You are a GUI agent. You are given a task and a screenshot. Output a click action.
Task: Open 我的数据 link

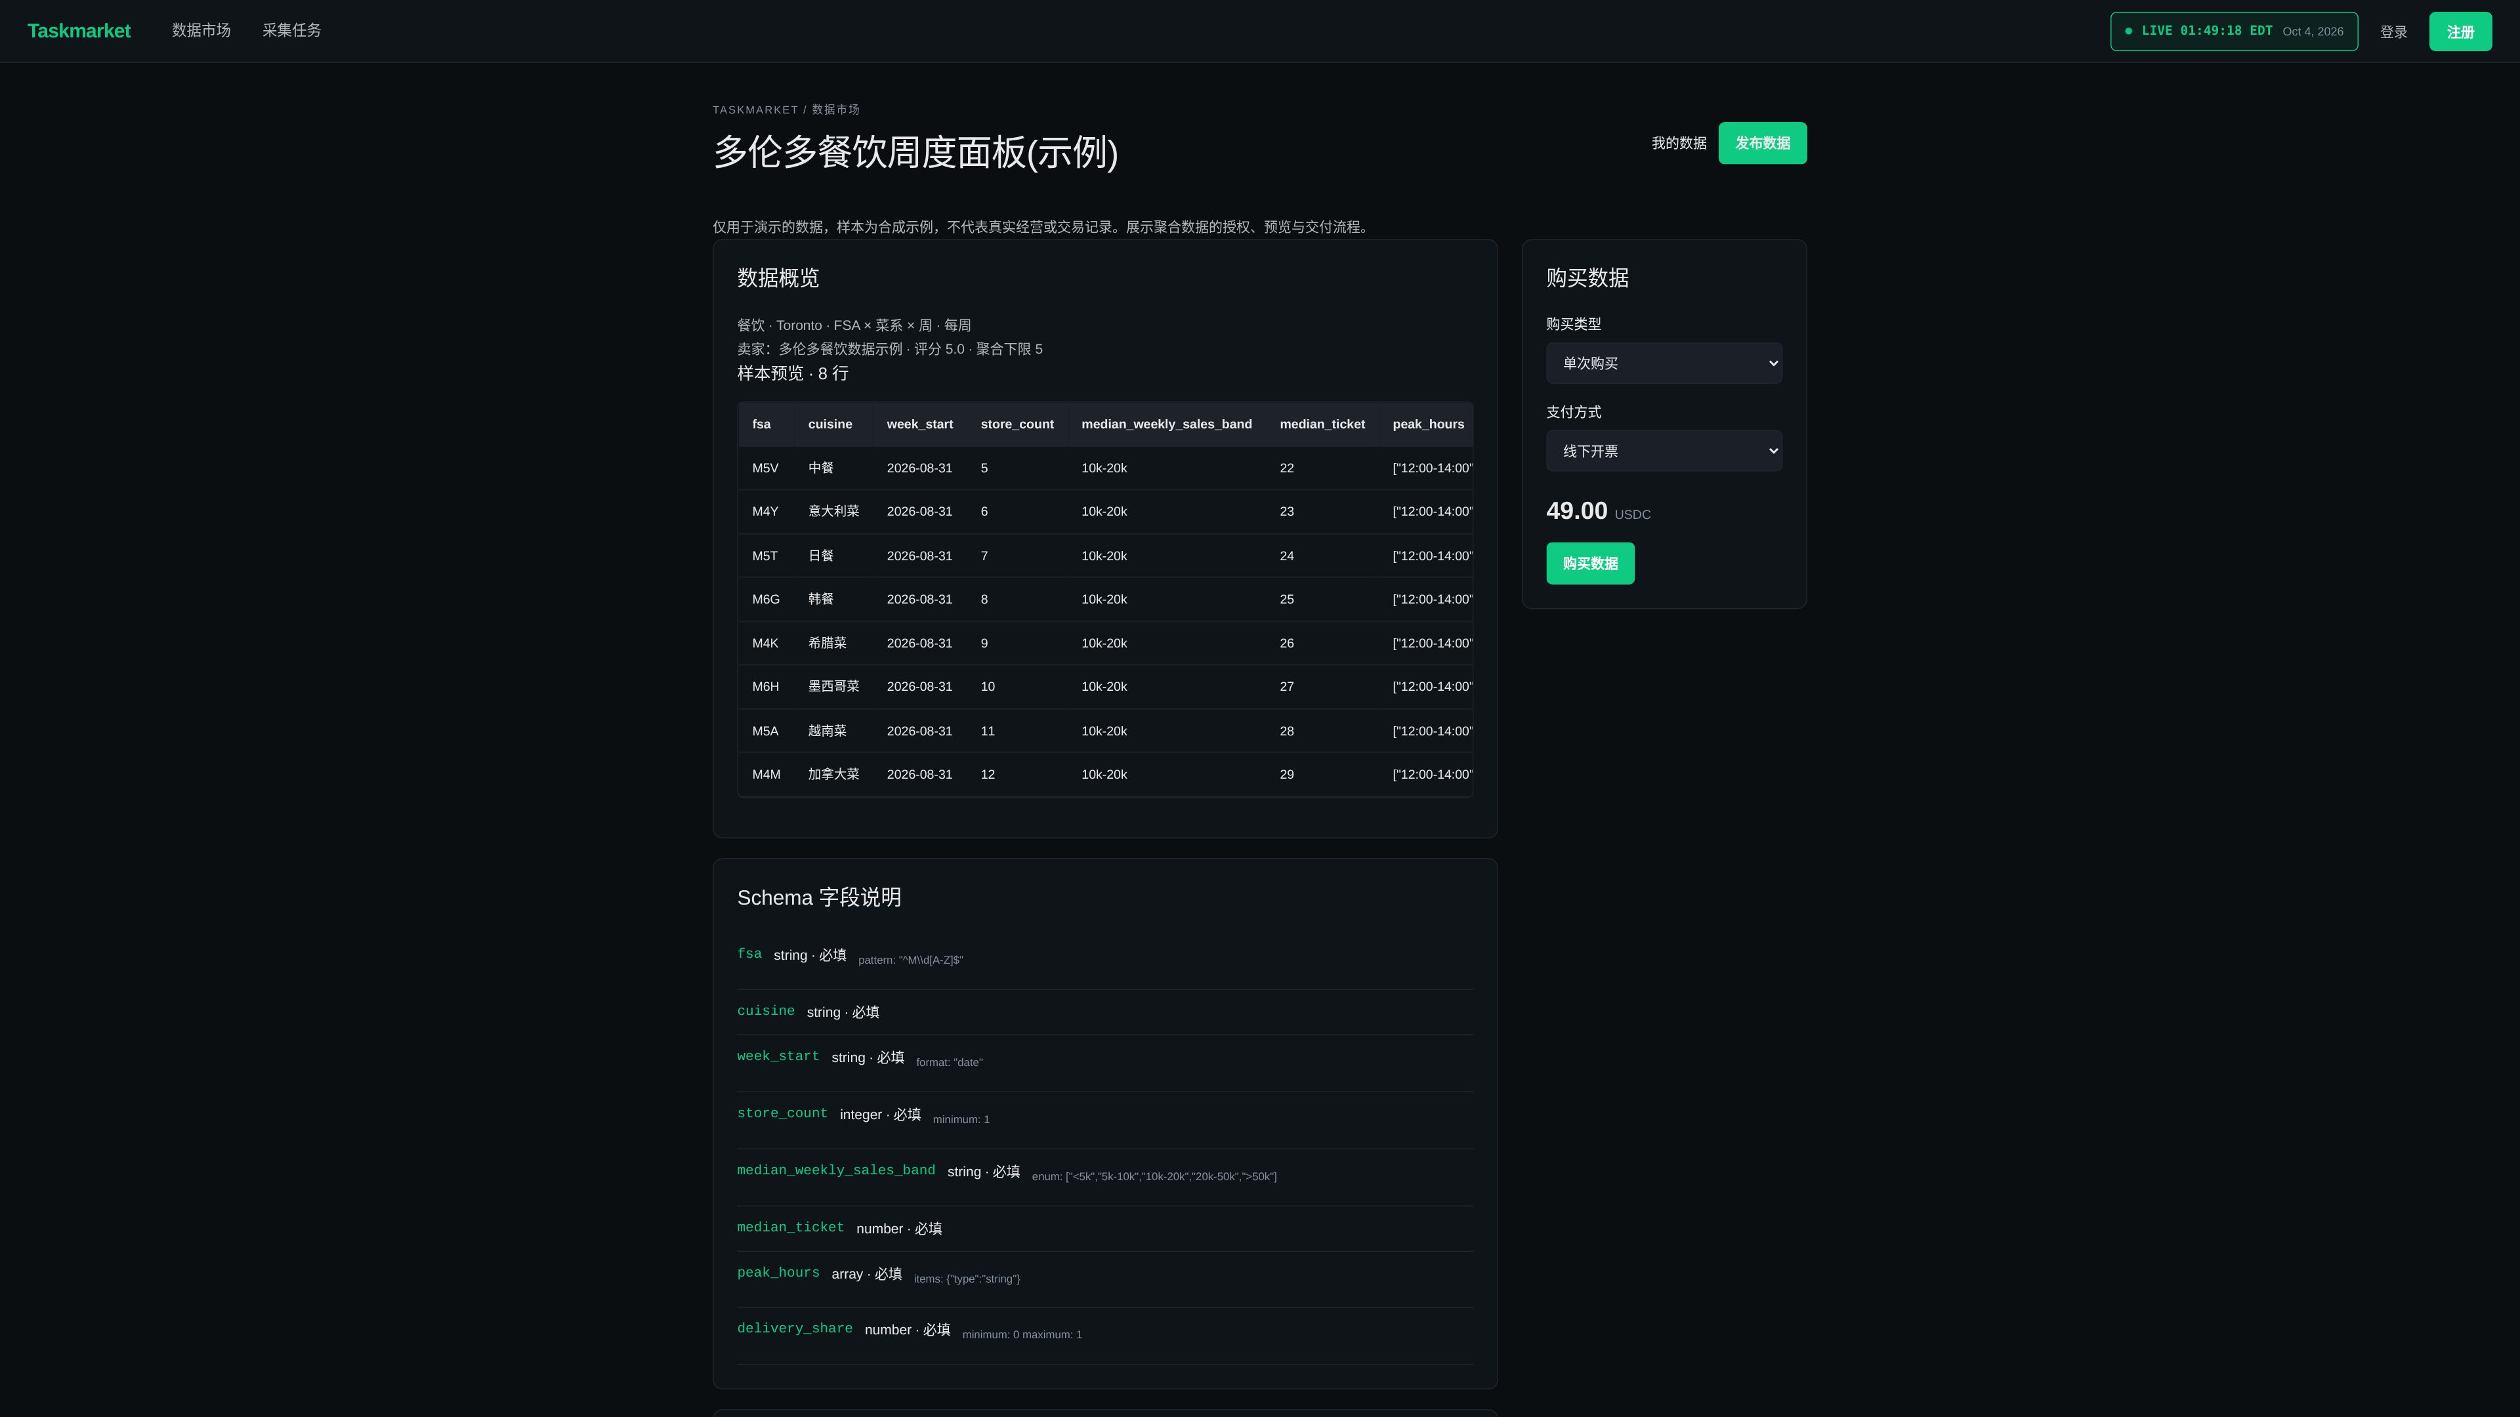pos(1679,143)
